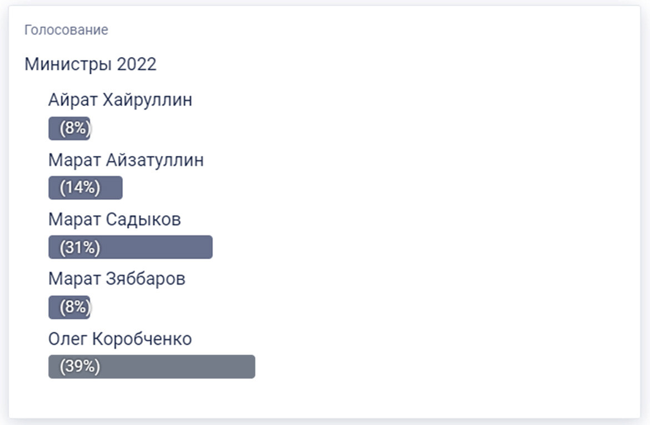Click the (8%) text under Марат Зяббаров

pyautogui.click(x=74, y=307)
